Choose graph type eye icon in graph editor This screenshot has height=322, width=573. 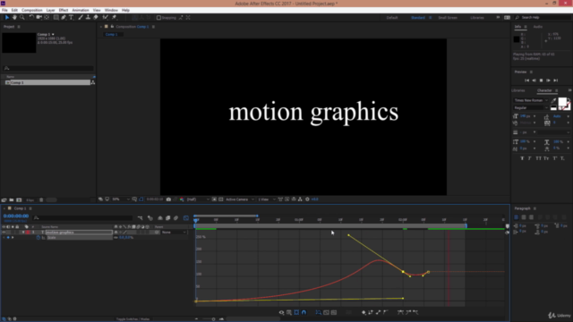coord(281,312)
